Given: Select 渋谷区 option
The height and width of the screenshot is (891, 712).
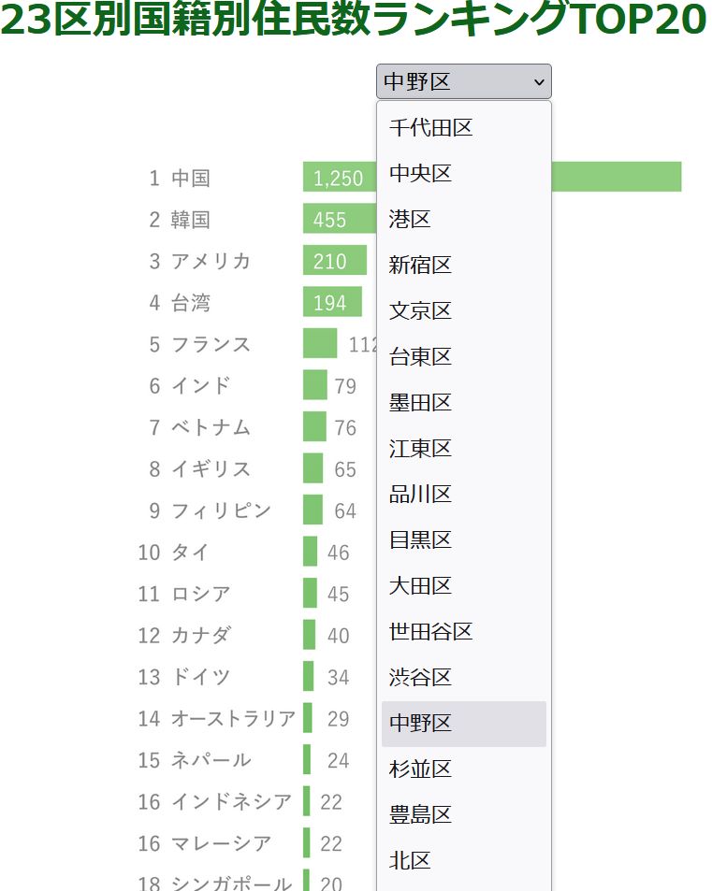Looking at the screenshot, I should click(x=463, y=678).
